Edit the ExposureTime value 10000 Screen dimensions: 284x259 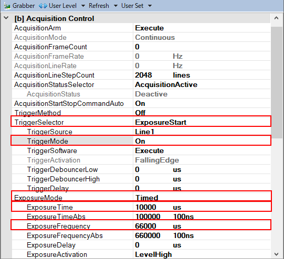[145, 207]
